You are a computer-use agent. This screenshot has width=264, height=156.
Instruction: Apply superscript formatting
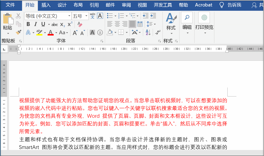point(69,24)
